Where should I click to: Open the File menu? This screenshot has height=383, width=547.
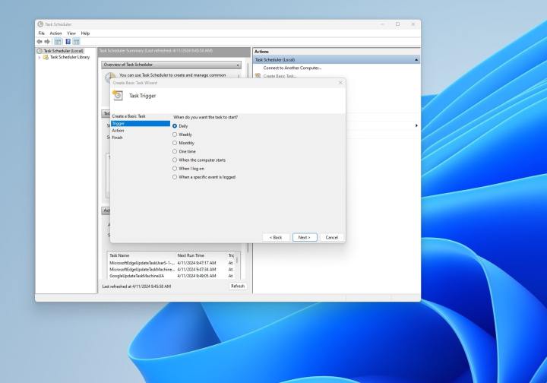click(42, 33)
